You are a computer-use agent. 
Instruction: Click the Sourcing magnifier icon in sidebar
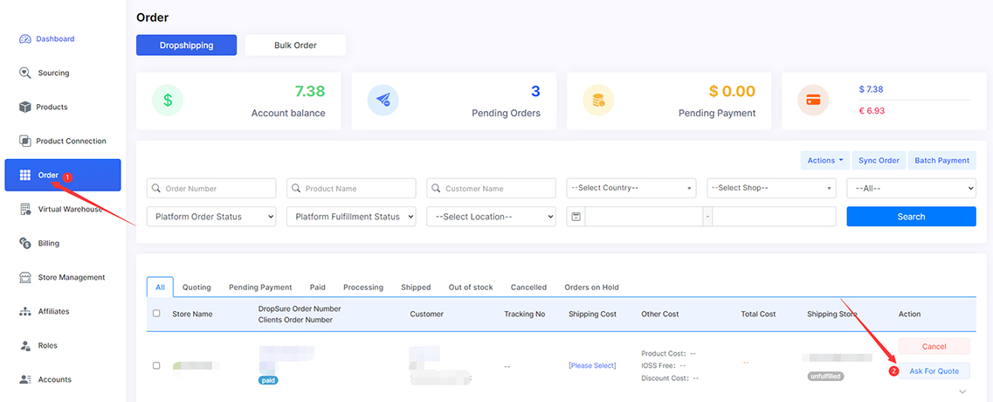tap(25, 73)
